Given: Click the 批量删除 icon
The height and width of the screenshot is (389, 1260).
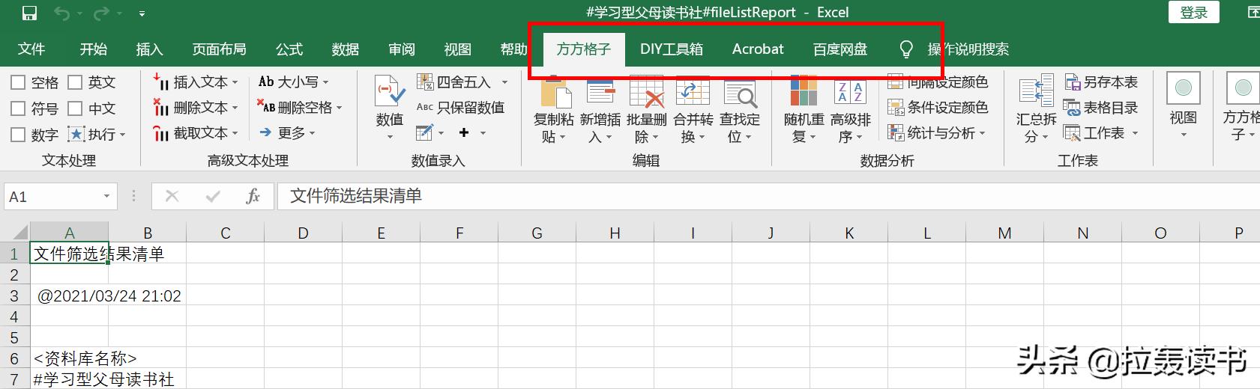Looking at the screenshot, I should pos(646,92).
